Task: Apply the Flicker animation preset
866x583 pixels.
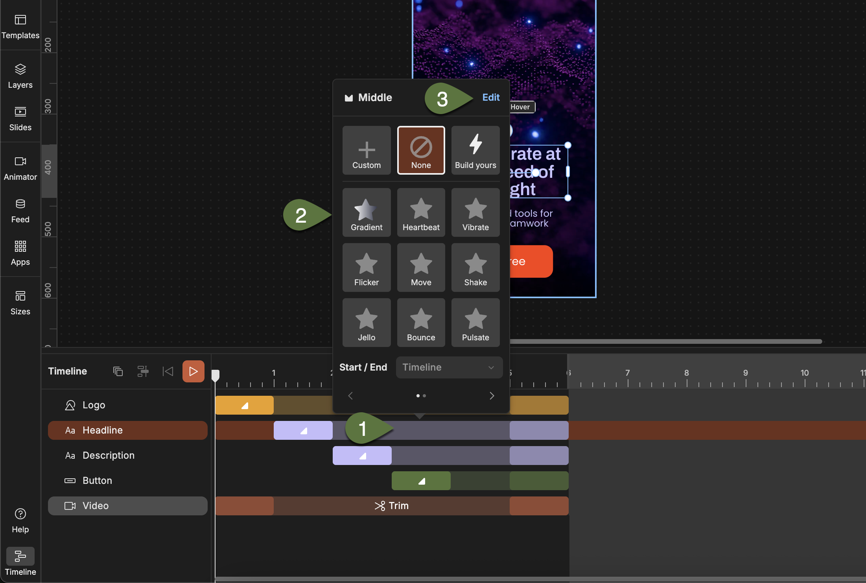Action: tap(367, 268)
